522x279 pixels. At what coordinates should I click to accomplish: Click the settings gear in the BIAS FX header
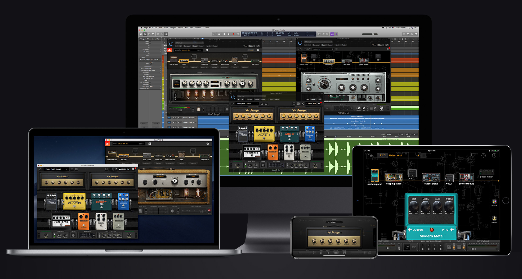[x=319, y=104]
